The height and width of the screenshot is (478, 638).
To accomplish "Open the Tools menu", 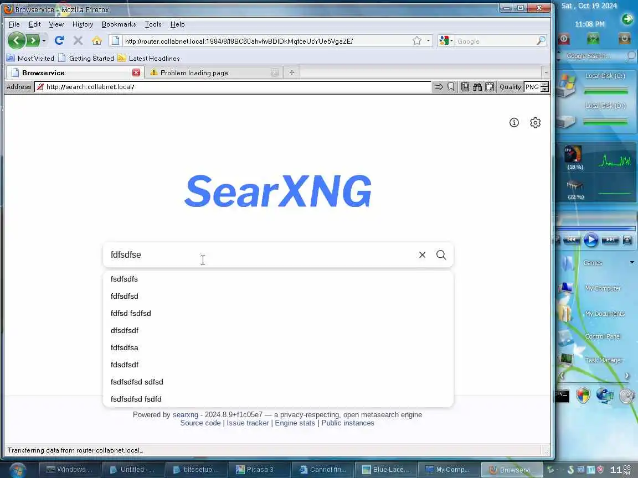I will (153, 24).
